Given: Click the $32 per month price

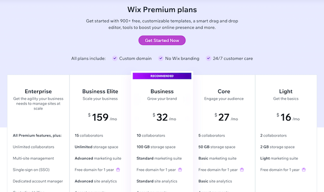Looking at the screenshot, I should (x=162, y=117).
